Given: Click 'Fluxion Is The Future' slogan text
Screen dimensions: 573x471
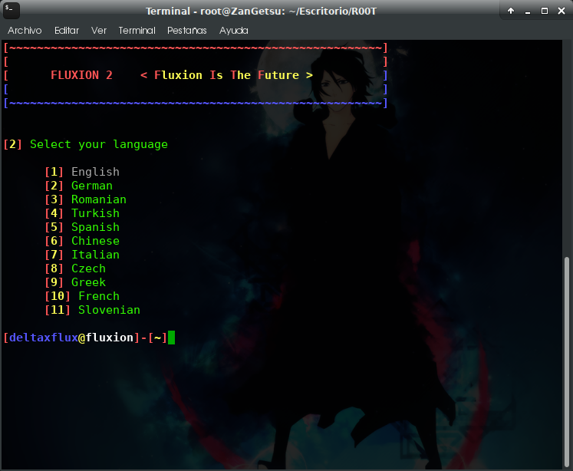Looking at the screenshot, I should coord(226,75).
